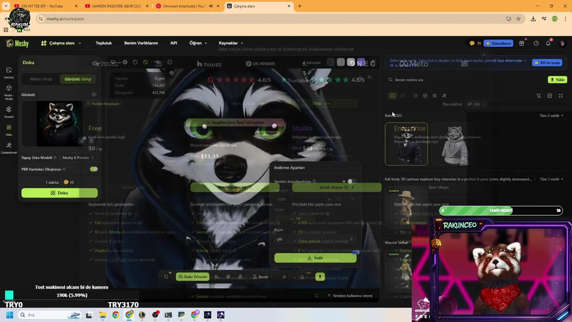Select the Doku sidebar tool
Viewport: 572px width, 322px height.
tap(9, 130)
